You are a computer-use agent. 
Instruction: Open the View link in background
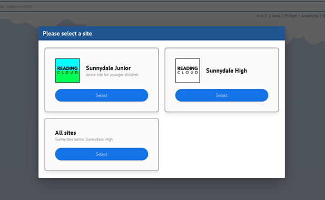pyautogui.click(x=275, y=16)
